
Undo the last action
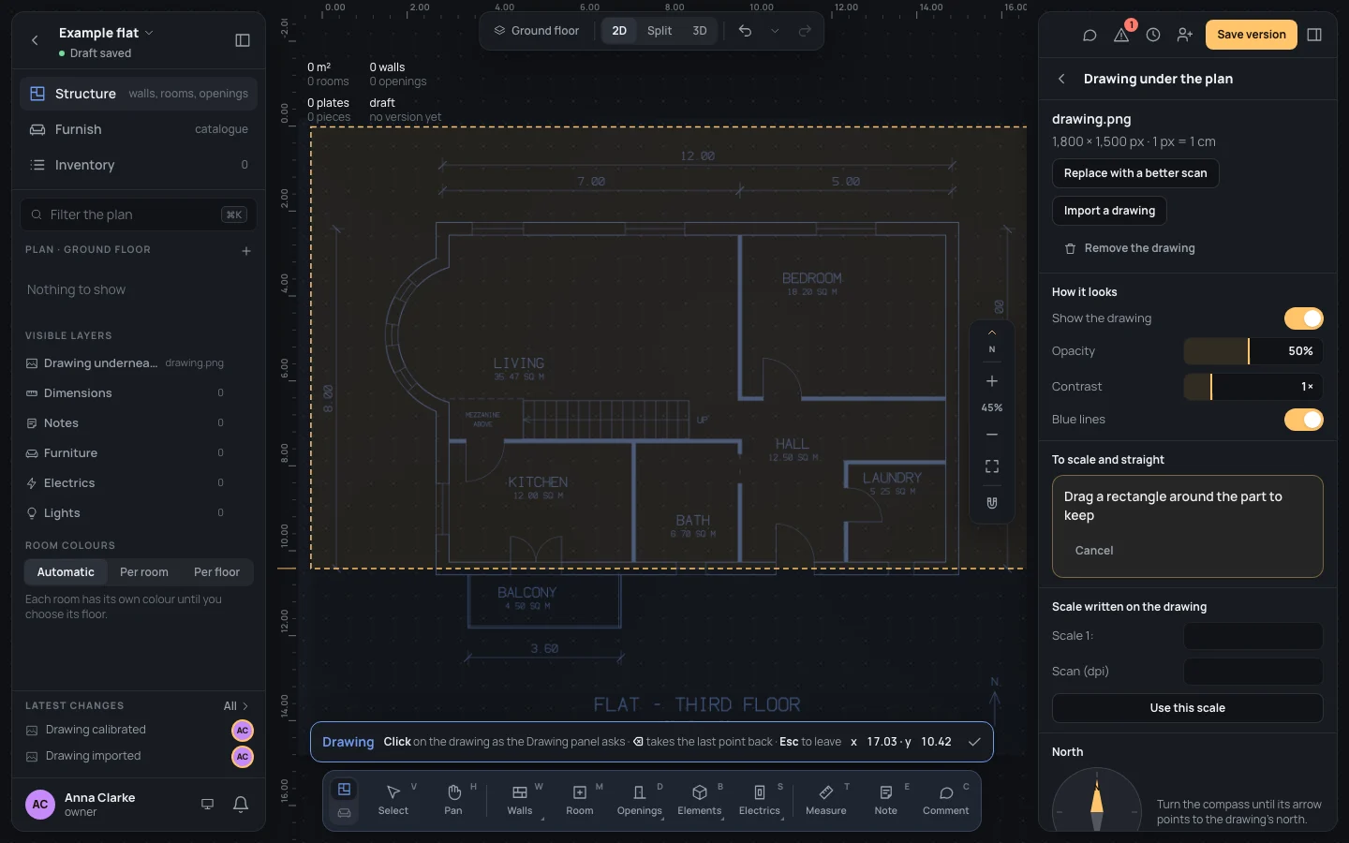point(745,31)
